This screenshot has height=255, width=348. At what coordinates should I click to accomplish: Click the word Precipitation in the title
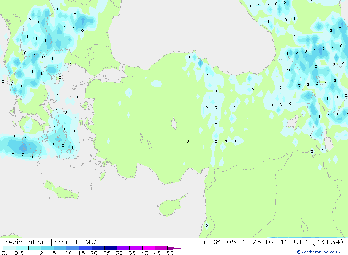tap(23, 242)
